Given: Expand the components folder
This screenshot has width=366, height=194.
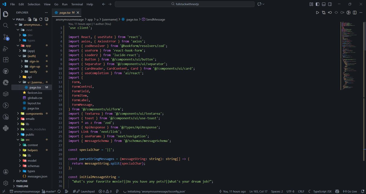Looking at the screenshot, I should 34,113.
